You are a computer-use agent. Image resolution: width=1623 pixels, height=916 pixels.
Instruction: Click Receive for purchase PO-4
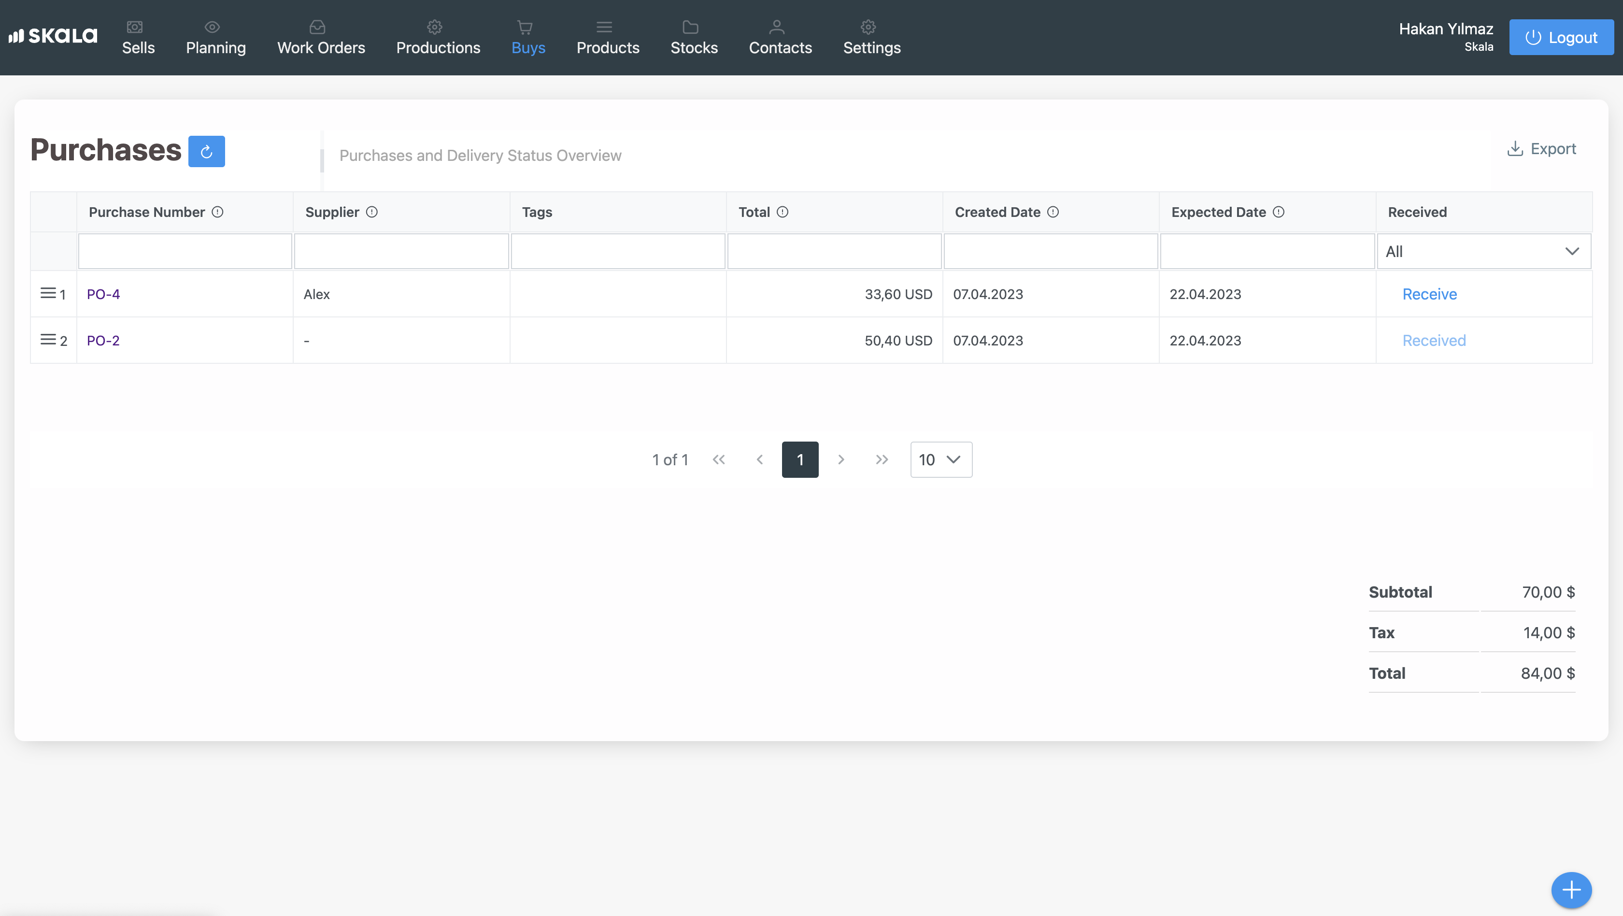tap(1429, 294)
